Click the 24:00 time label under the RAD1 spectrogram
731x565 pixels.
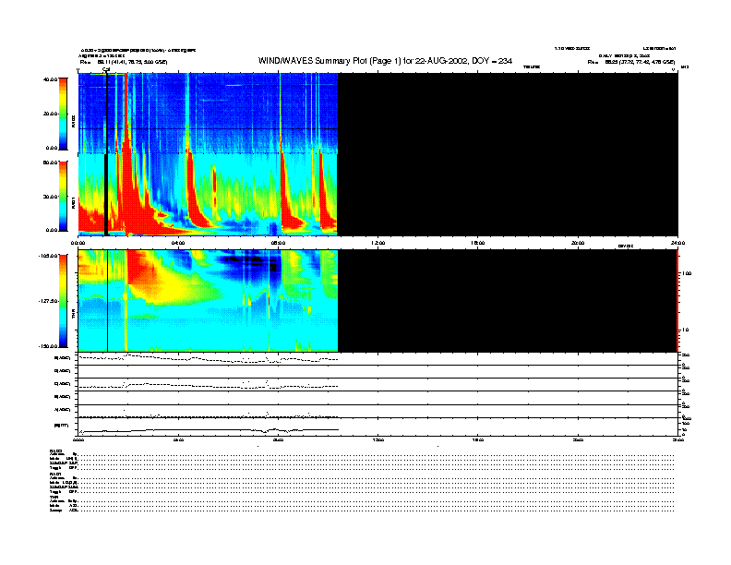coord(677,243)
